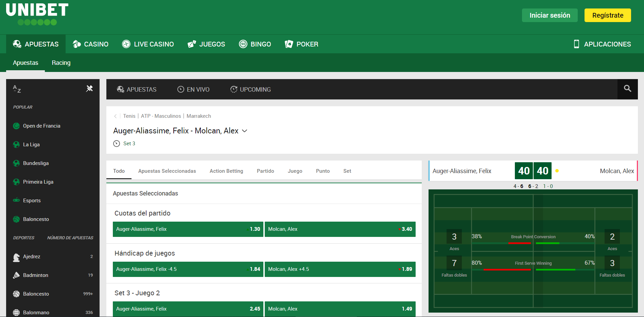Click the Unibet logo

point(37,14)
